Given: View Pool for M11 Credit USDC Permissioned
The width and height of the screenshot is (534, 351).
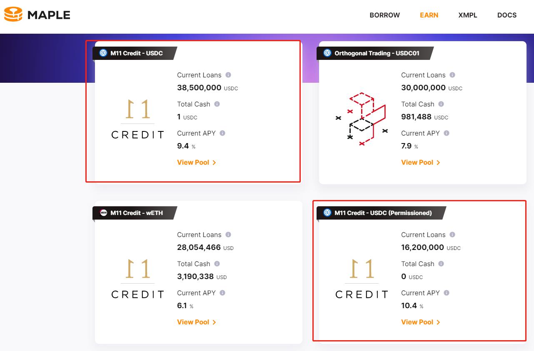Looking at the screenshot, I should point(420,322).
